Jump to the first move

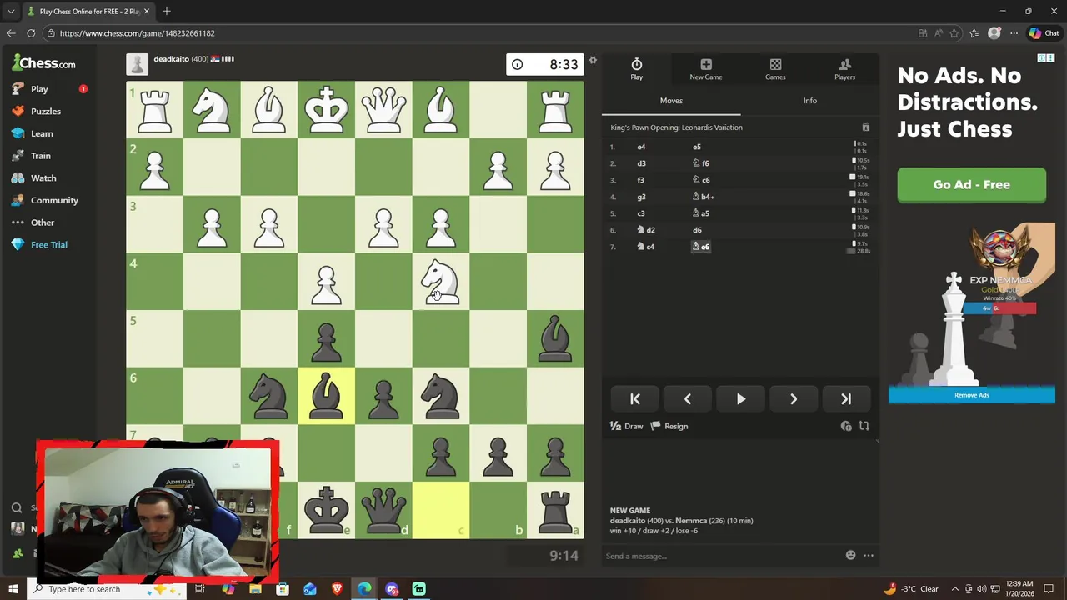[x=635, y=399]
